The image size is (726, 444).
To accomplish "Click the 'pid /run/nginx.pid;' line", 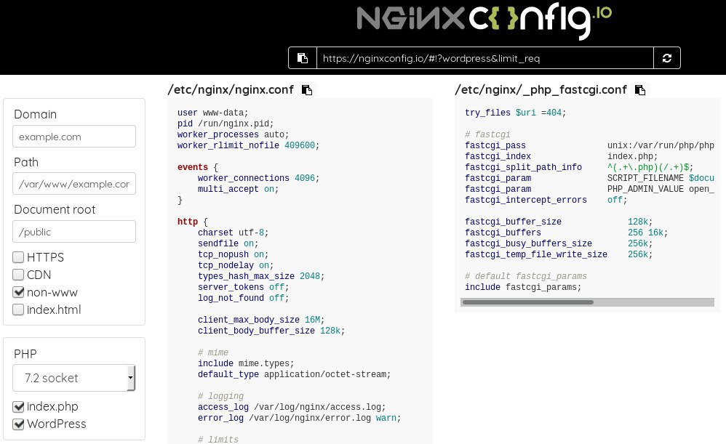I will click(x=226, y=124).
